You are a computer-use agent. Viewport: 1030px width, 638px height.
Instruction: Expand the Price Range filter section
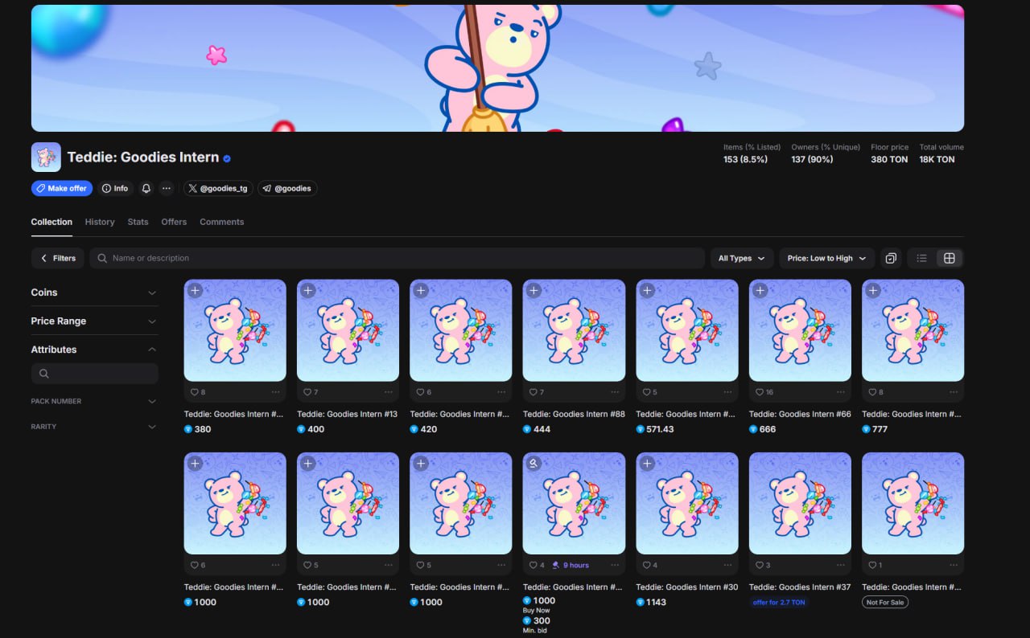(94, 321)
